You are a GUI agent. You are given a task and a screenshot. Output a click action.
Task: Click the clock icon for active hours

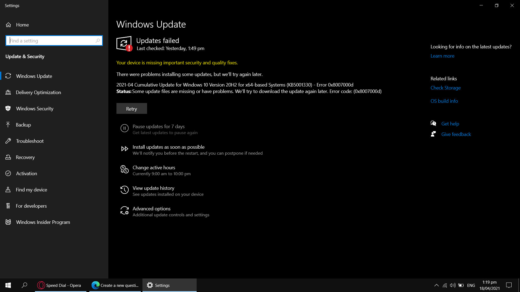(125, 169)
